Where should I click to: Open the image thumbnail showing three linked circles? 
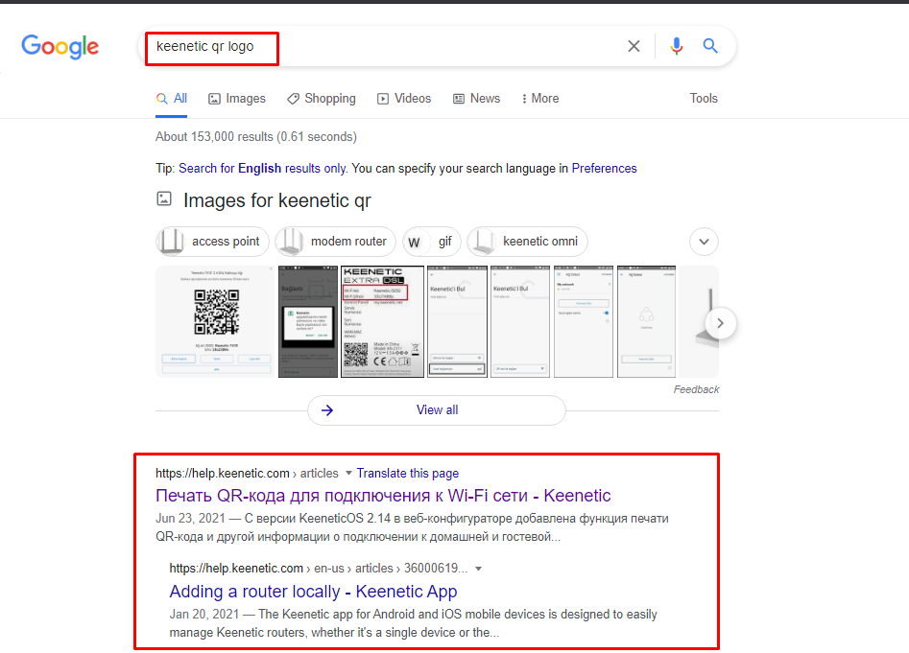646,322
